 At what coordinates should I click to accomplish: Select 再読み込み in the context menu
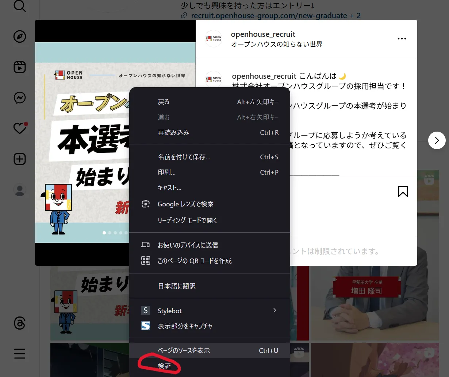210,133
